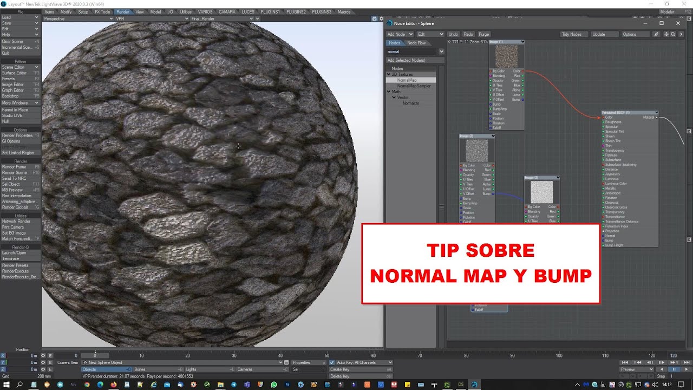Click Add Selected Node(s) button
The image size is (693, 390).
click(414, 60)
